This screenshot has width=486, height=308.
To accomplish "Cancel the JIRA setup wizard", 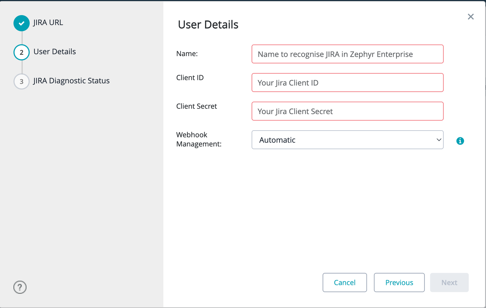I will pyautogui.click(x=344, y=282).
